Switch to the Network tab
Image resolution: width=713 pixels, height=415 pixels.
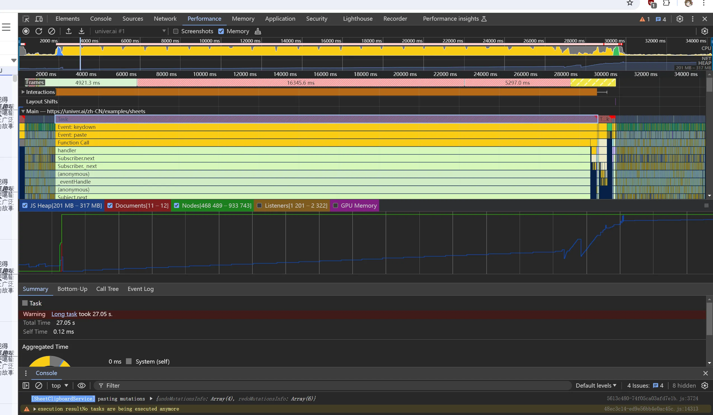(165, 19)
